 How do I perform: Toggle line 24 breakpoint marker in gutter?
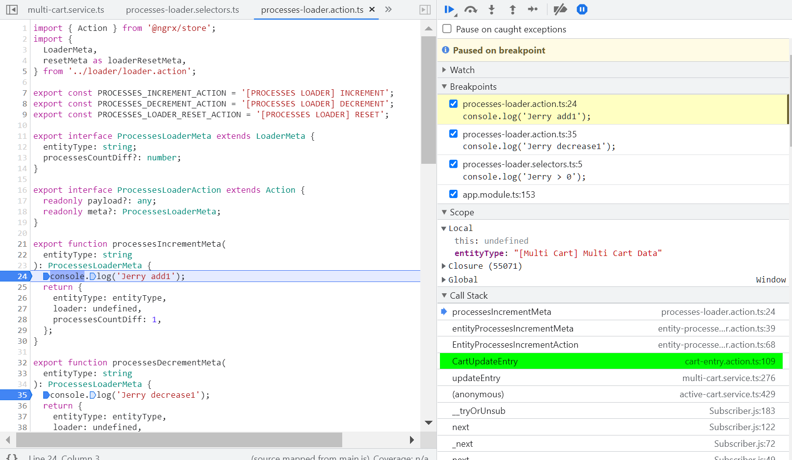point(16,276)
